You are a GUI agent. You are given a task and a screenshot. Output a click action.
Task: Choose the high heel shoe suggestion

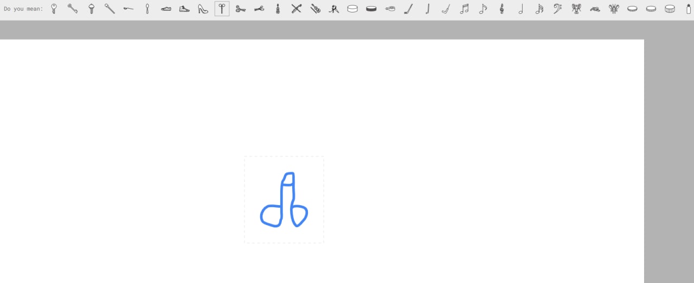[x=203, y=9]
